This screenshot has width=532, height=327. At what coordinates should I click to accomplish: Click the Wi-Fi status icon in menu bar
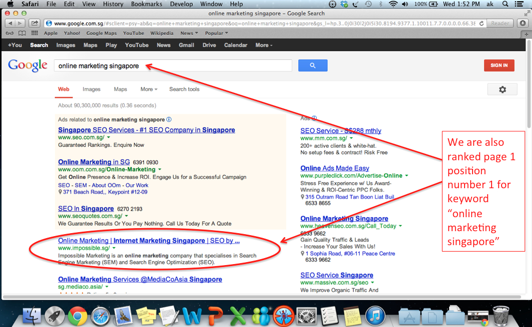393,4
